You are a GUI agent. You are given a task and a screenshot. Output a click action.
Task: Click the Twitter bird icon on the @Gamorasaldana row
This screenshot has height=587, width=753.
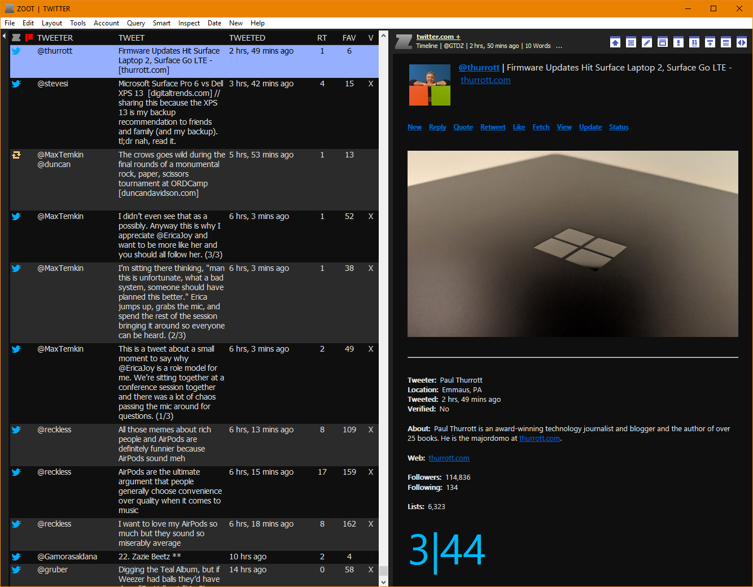pos(16,557)
